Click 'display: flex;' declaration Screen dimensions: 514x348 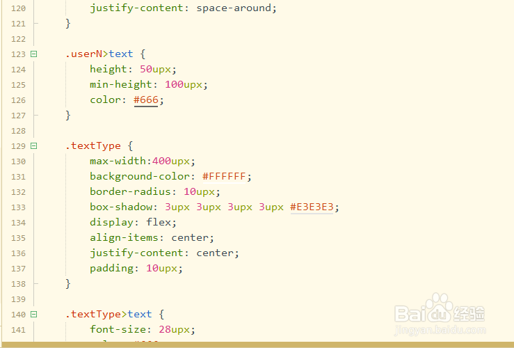(133, 223)
